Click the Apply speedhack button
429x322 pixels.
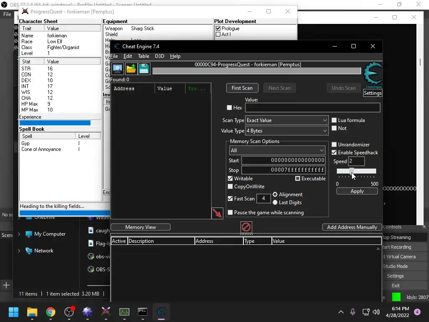357,191
